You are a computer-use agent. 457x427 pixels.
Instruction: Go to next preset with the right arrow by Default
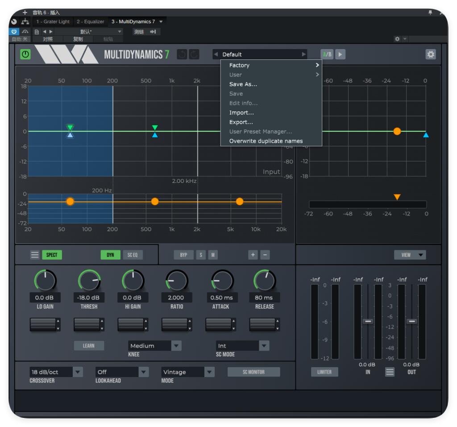(x=303, y=54)
